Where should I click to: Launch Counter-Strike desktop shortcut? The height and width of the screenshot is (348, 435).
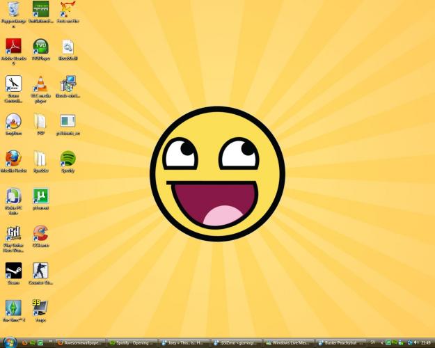tap(41, 270)
